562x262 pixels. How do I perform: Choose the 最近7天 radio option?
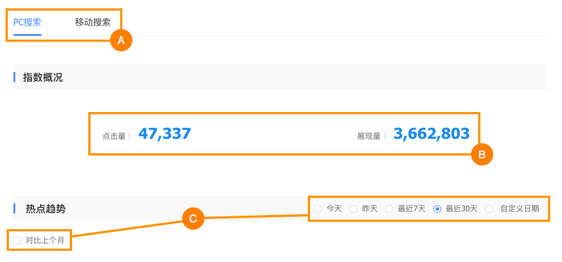389,209
